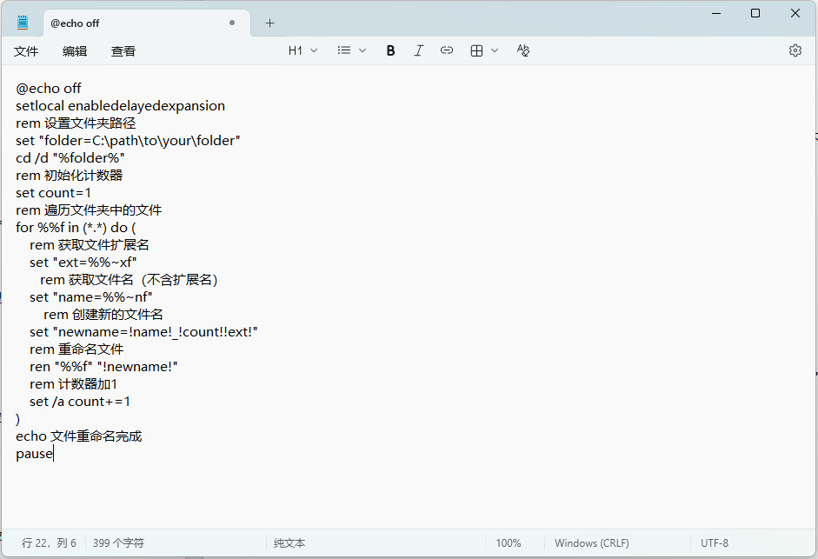Click the Notepad app icon in the title bar
The image size is (818, 559).
click(23, 23)
